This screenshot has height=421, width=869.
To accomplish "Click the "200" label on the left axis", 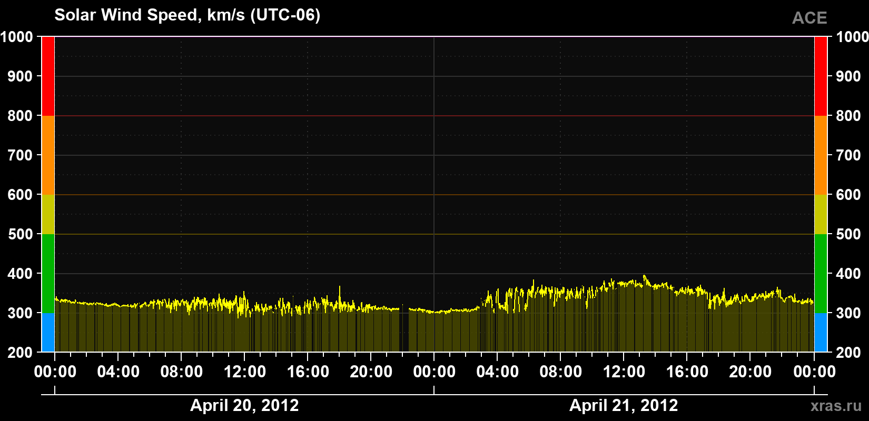I will 21,353.
